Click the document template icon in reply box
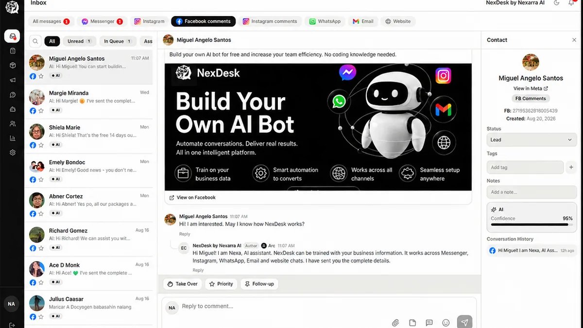 click(x=412, y=323)
